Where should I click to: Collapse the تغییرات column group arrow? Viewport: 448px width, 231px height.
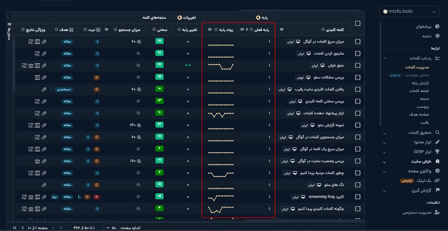click(180, 18)
